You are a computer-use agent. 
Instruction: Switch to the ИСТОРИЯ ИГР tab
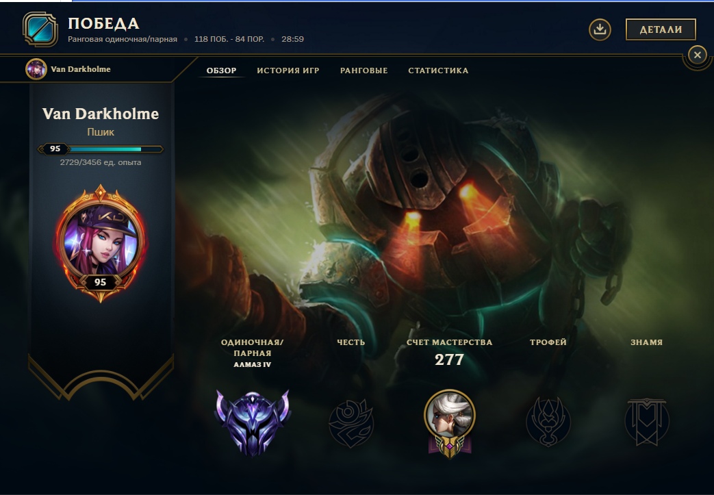(288, 71)
